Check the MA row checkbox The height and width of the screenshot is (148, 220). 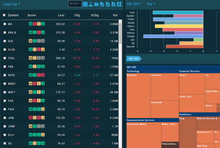point(5,24)
